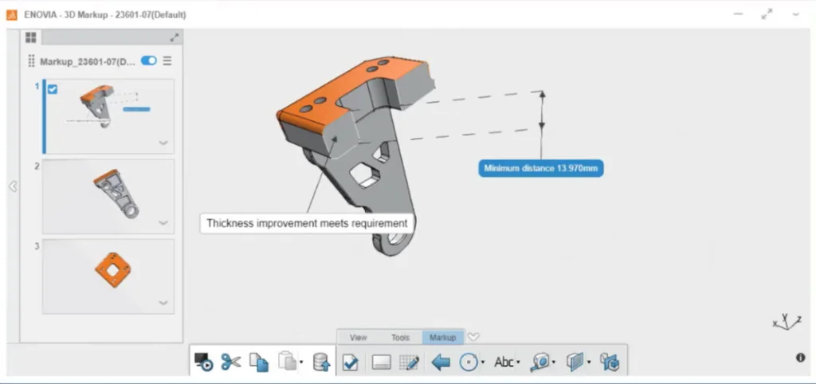Uncheck the checkbox on slide 1

pyautogui.click(x=53, y=89)
